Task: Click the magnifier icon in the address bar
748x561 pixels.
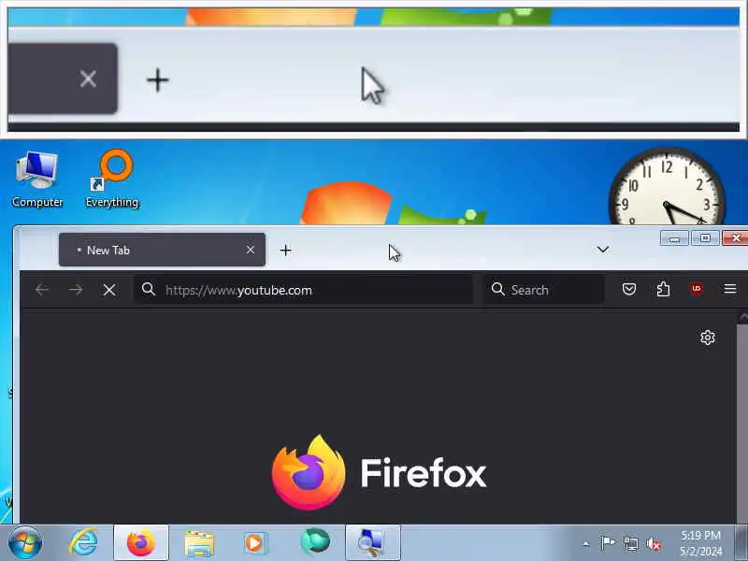Action: click(x=149, y=289)
